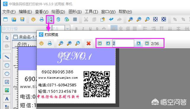Click the printer icon in print preview
190x109 pixels.
point(50,43)
